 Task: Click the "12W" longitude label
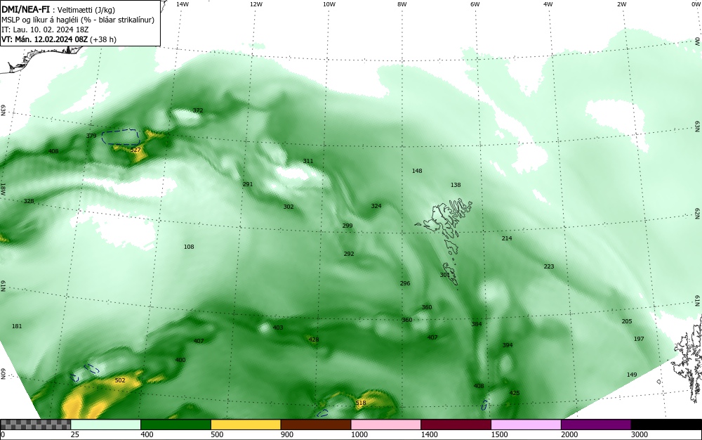click(x=256, y=4)
